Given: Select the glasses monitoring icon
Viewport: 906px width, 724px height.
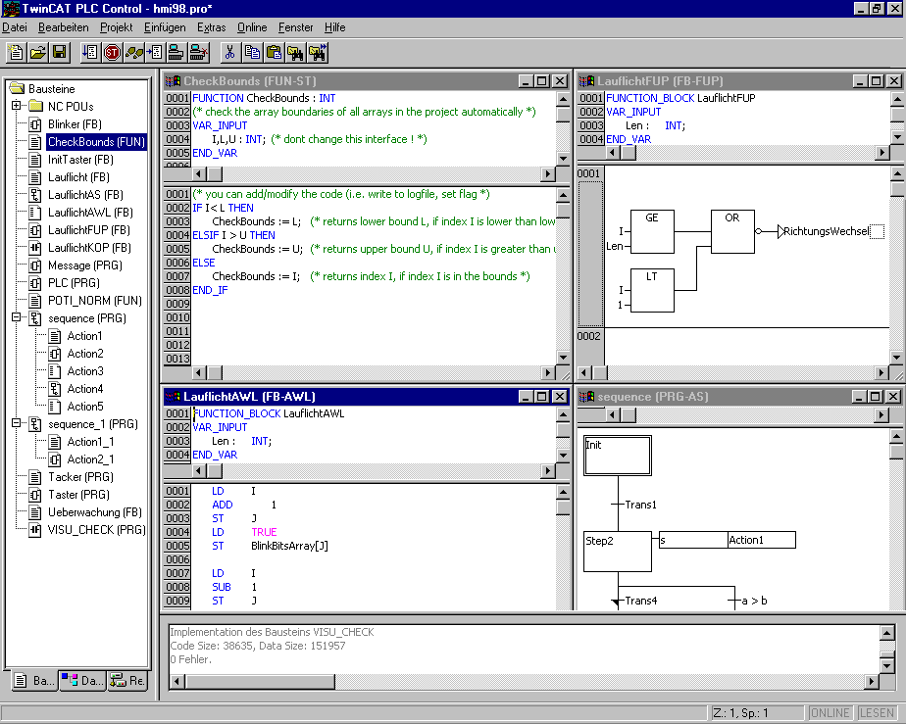Looking at the screenshot, I should (132, 53).
